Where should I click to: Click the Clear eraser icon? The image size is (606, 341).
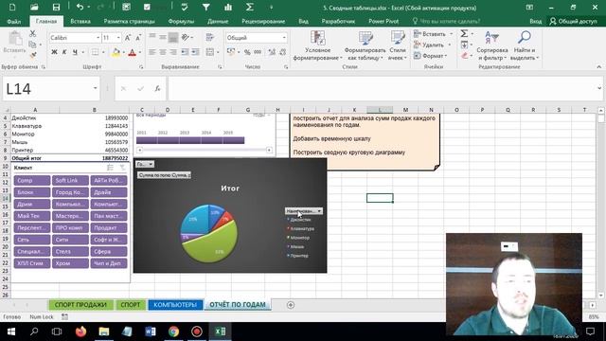[x=465, y=56]
